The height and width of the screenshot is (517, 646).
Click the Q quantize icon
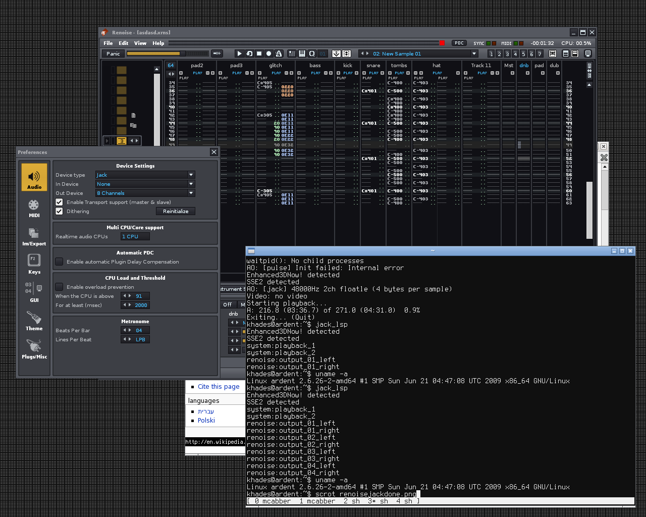pyautogui.click(x=312, y=54)
